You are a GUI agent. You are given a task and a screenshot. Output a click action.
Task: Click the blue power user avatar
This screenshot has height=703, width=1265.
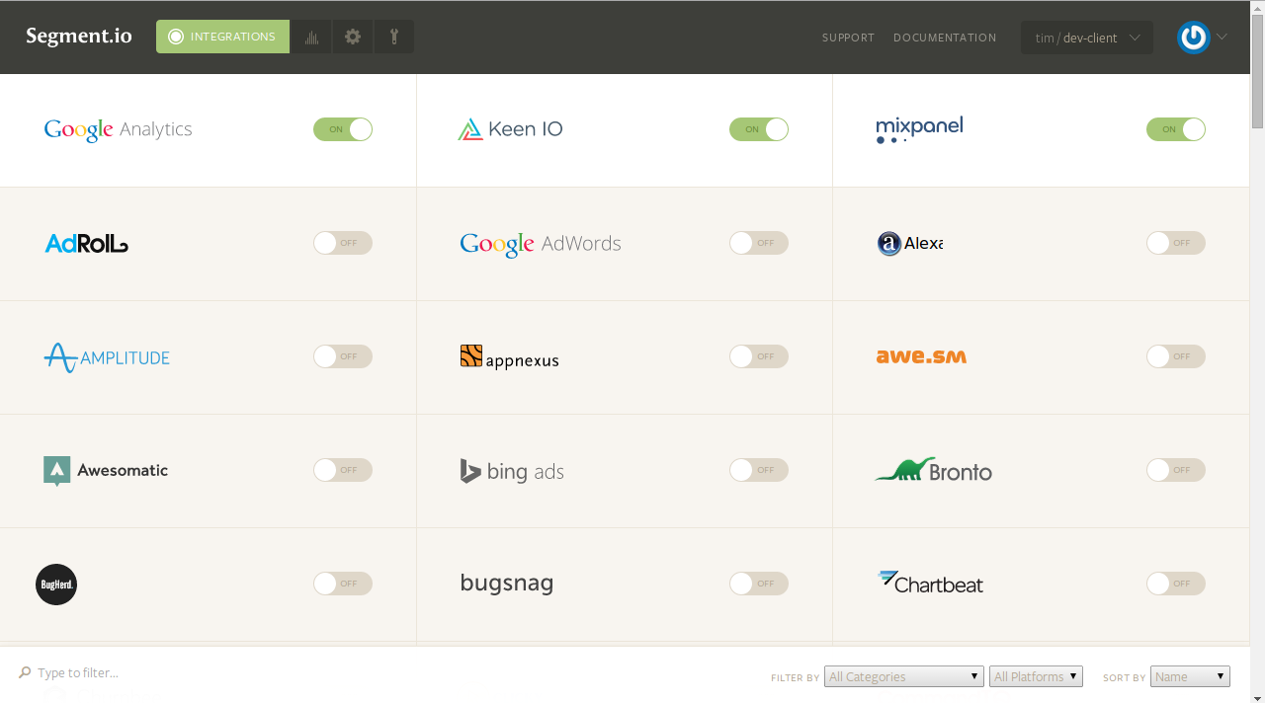[1194, 38]
